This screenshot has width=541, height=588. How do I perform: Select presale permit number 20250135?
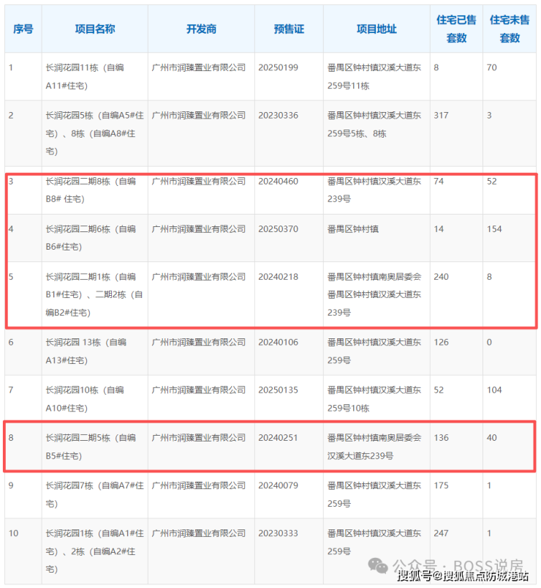pos(278,390)
